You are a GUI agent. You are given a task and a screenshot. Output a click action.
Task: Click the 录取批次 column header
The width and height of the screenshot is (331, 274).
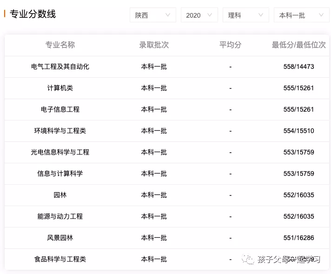(x=154, y=45)
